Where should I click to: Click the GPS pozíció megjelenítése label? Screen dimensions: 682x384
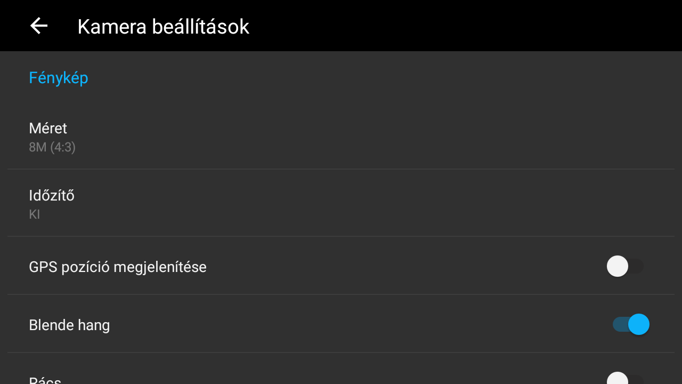pyautogui.click(x=118, y=267)
